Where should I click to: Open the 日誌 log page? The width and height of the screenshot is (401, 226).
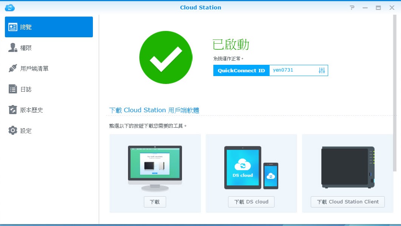49,89
